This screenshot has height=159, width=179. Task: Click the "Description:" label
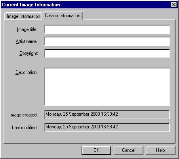point(27,72)
